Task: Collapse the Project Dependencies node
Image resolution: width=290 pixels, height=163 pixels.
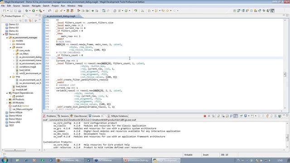Action: point(7,93)
